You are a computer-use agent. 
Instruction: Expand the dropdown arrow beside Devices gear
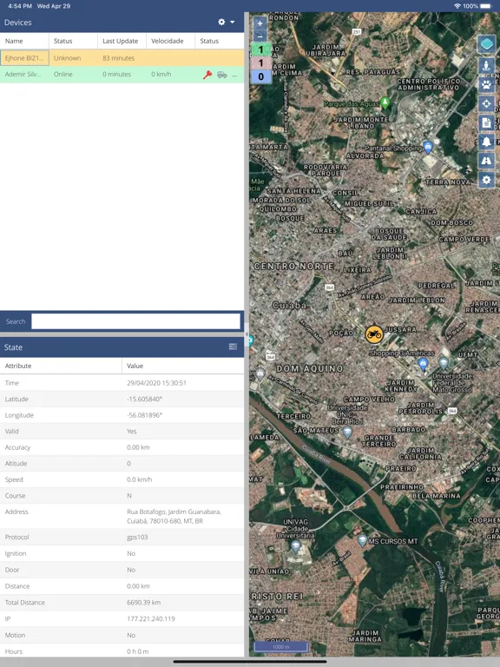click(x=232, y=22)
